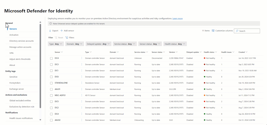Click the MSC-ADFS1 sensor name

(x=60, y=95)
